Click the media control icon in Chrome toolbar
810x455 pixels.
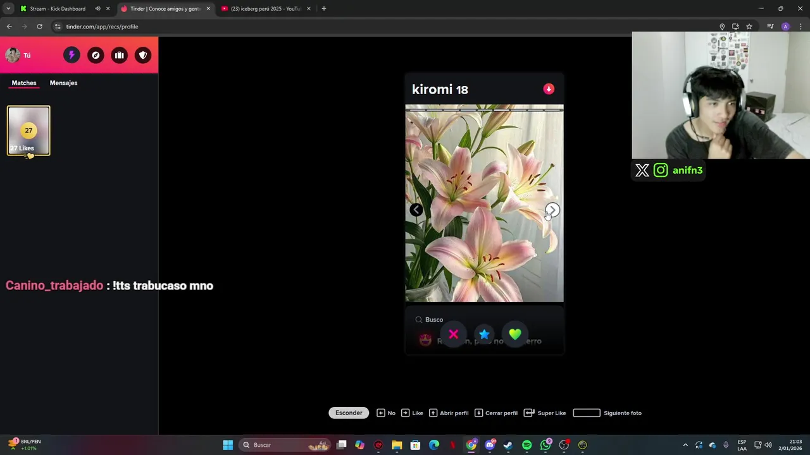[770, 27]
